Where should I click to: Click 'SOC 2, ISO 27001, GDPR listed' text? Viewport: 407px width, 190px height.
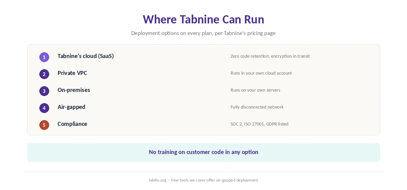259,124
